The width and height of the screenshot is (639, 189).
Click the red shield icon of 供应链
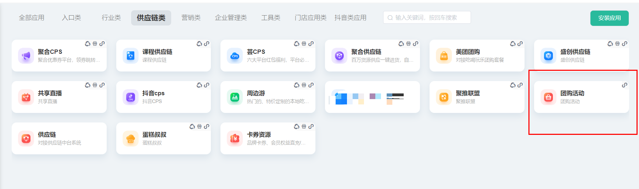click(x=26, y=139)
